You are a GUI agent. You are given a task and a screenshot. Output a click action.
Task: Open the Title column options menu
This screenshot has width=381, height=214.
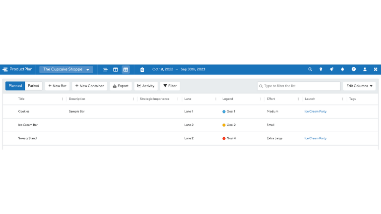tap(63, 99)
